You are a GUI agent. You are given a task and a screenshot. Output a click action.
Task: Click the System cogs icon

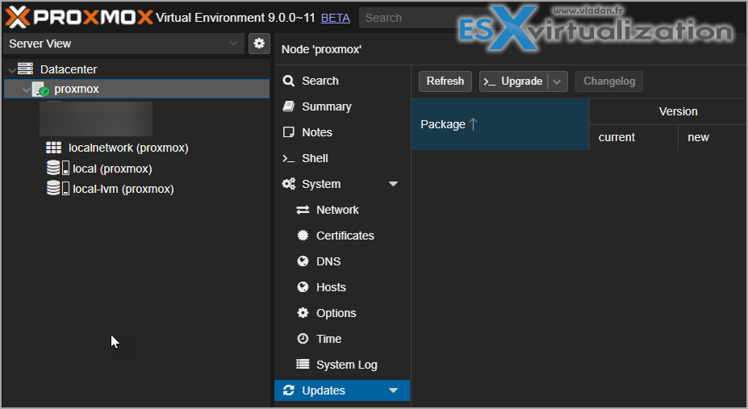coord(289,184)
